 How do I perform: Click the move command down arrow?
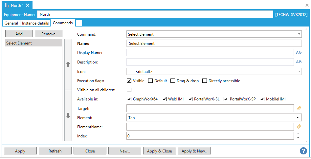point(68,115)
